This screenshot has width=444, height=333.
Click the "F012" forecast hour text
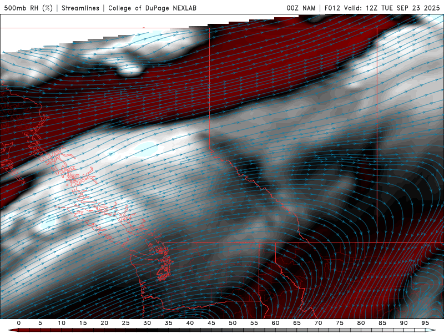coord(332,8)
